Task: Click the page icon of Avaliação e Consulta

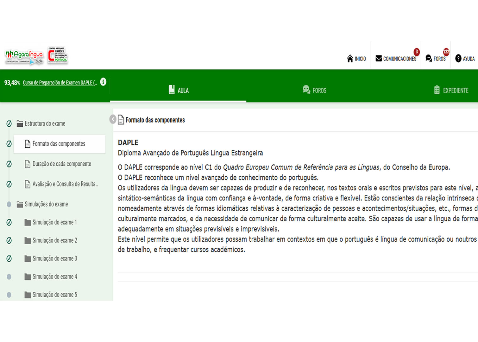Action: [x=28, y=184]
